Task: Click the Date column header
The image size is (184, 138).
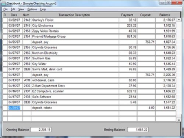Action: point(14,15)
